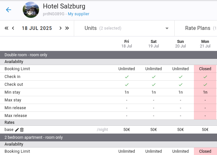
Task: Jump forward with double right chevron
Action: pyautogui.click(x=67, y=28)
